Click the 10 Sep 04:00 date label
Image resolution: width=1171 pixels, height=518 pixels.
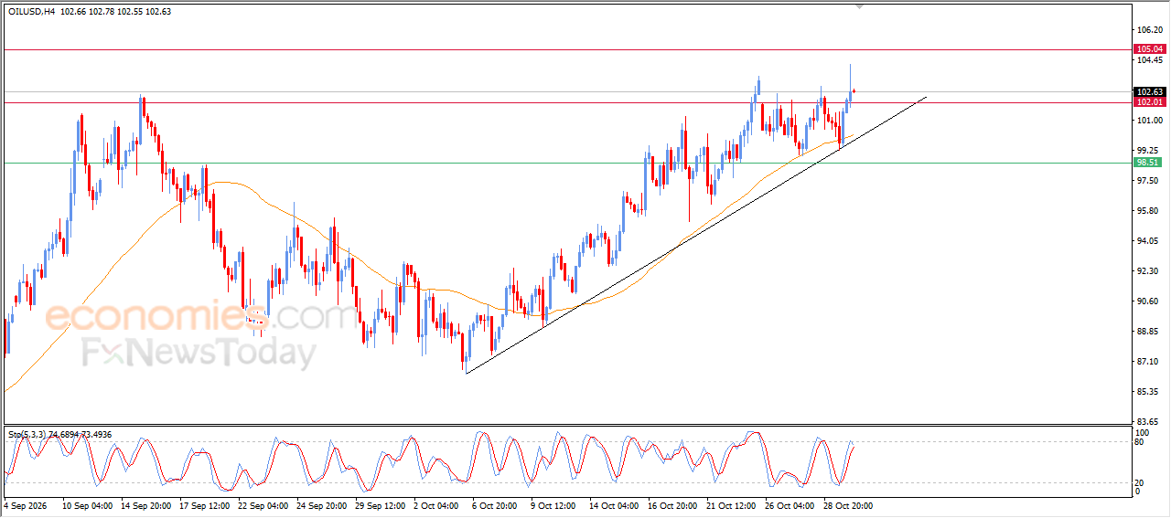(x=90, y=504)
